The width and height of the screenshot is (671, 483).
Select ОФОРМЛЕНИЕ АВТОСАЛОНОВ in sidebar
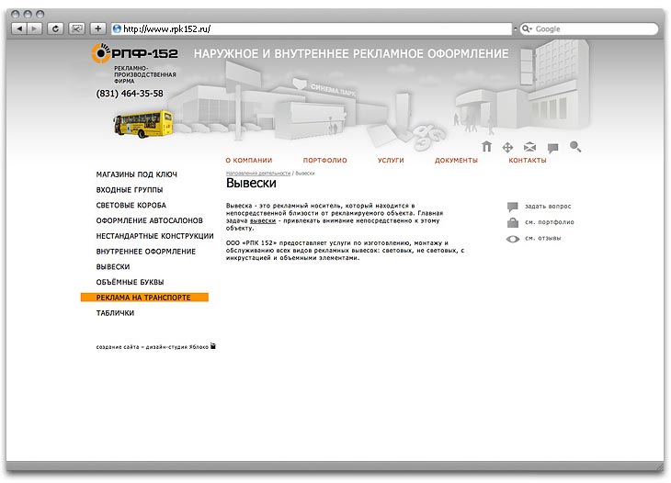point(149,220)
